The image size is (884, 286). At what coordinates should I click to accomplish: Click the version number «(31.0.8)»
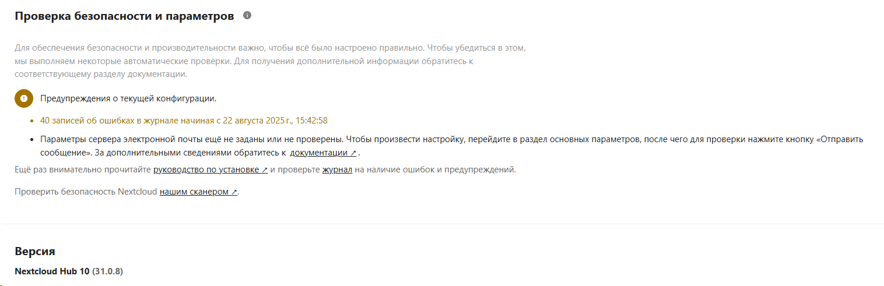[x=108, y=271]
